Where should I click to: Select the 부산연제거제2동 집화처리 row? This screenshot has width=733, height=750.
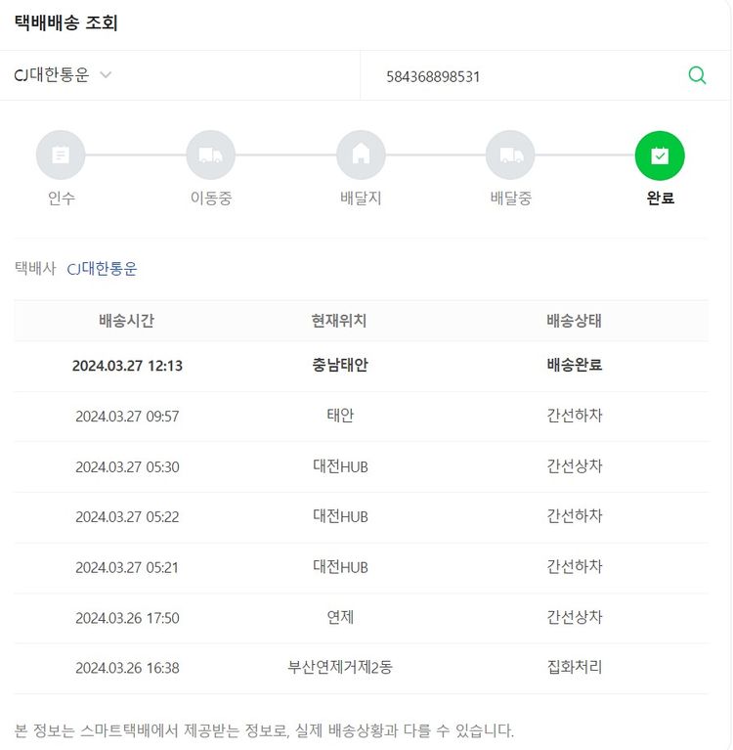pos(340,669)
